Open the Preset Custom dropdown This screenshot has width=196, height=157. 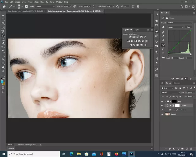pos(179,23)
